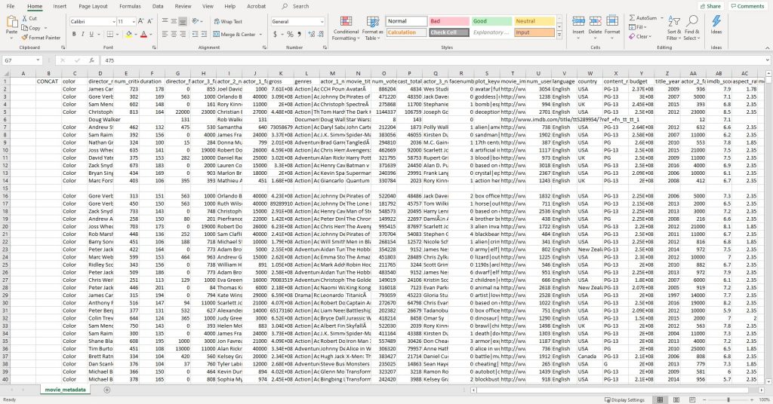Expand the cell styles gallery
Image resolution: width=773 pixels, height=404 pixels.
[x=559, y=35]
